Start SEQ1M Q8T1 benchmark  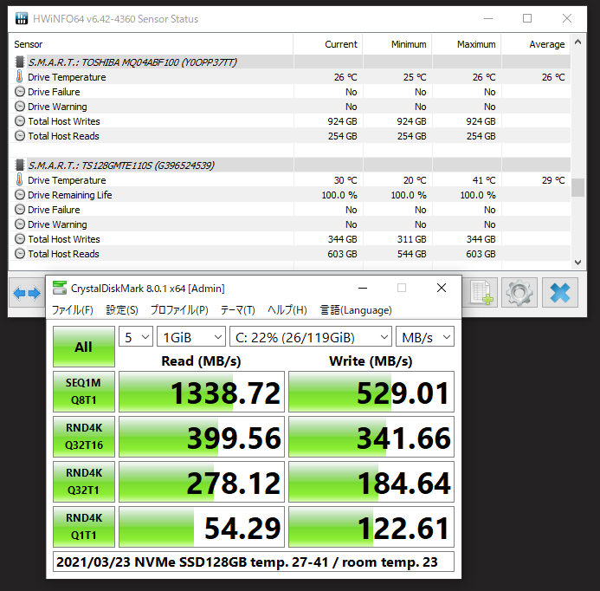coord(84,392)
